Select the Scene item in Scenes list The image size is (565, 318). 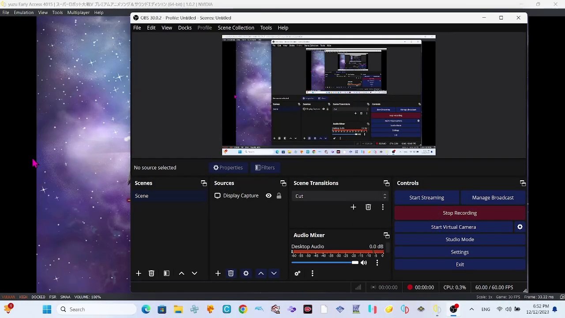pos(170,196)
